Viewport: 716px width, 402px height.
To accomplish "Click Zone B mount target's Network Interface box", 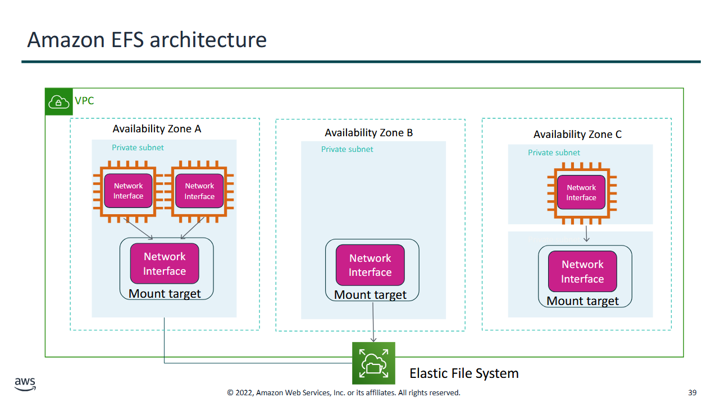I will point(370,265).
